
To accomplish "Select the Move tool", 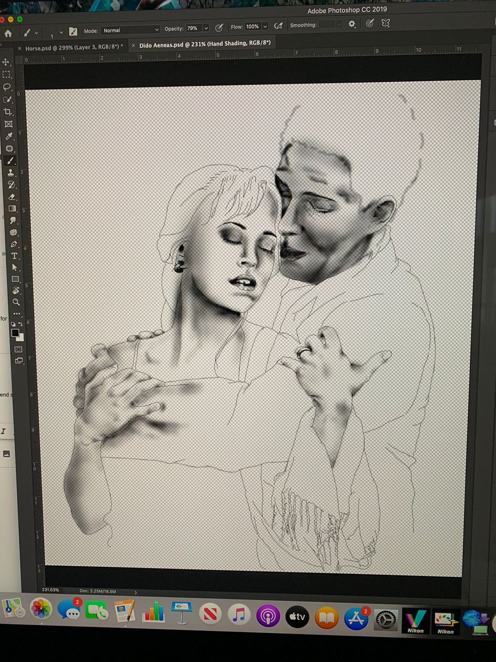I will (x=6, y=62).
